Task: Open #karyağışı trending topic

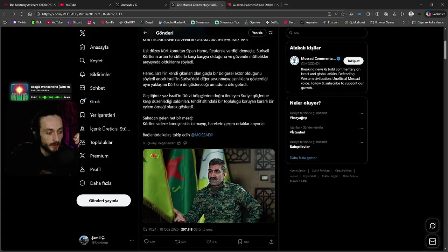Action: pos(298,118)
